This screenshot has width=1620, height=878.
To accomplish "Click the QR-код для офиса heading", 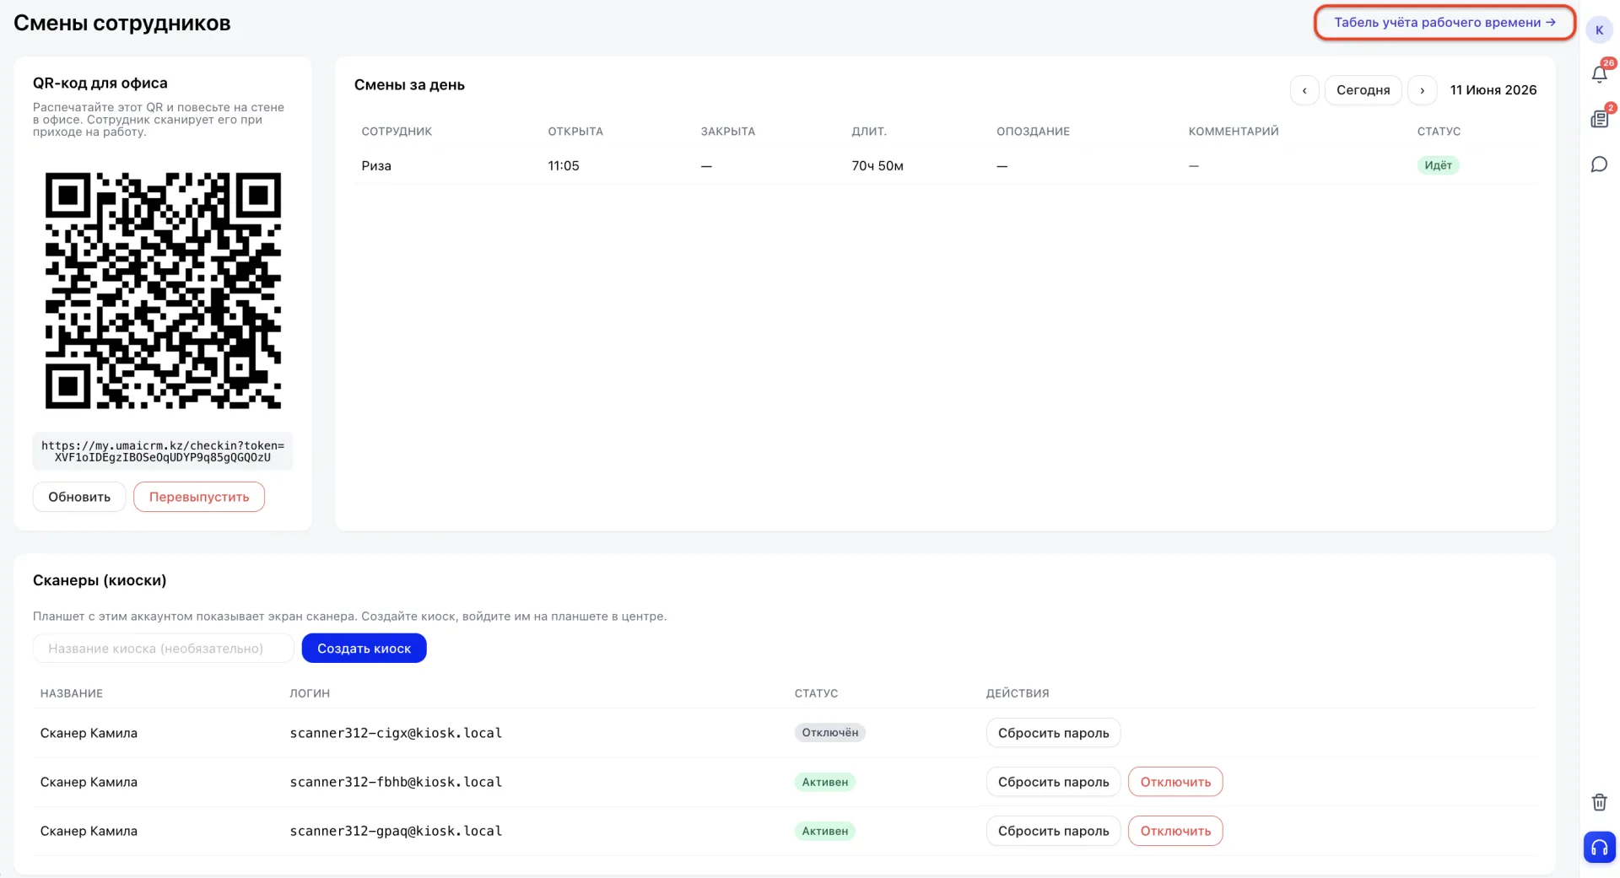I will coord(100,83).
